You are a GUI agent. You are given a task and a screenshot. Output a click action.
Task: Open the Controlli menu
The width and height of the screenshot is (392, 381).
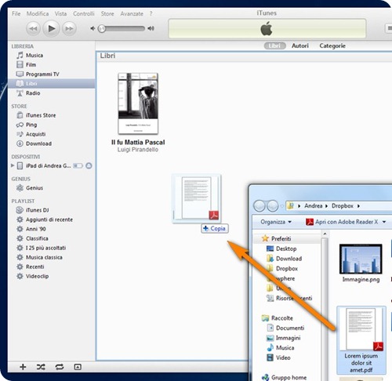point(84,13)
